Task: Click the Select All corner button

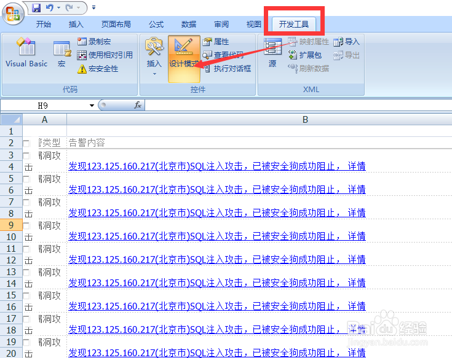Action: (11, 119)
